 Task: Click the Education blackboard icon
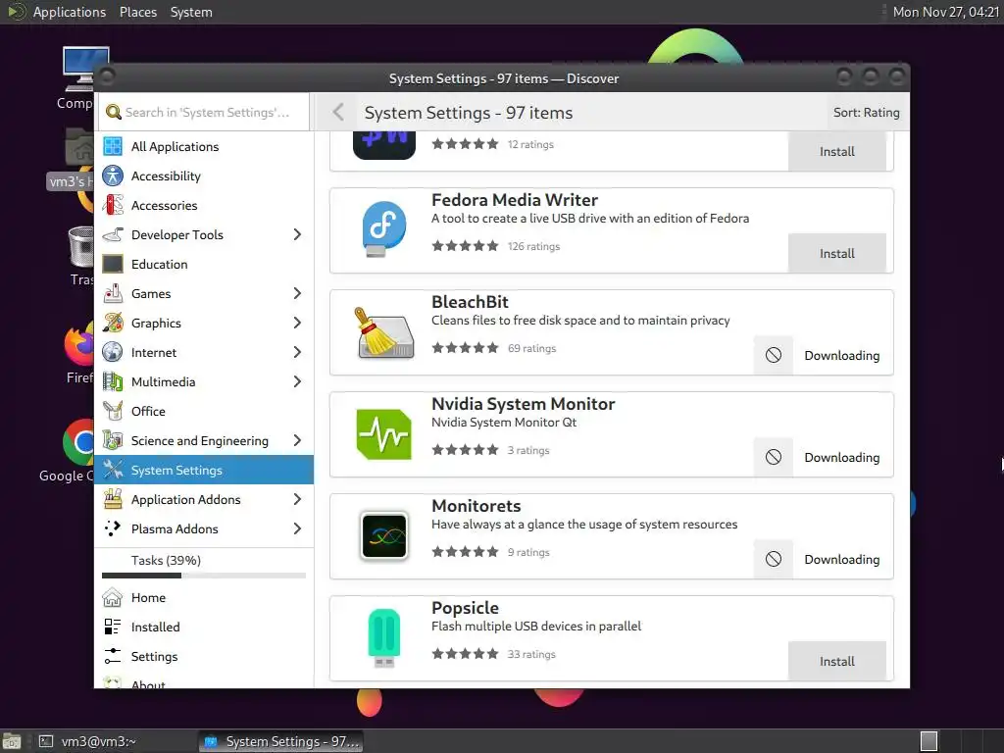pos(113,265)
